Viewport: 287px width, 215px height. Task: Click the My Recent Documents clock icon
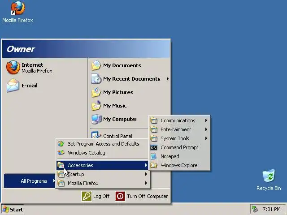click(x=96, y=79)
